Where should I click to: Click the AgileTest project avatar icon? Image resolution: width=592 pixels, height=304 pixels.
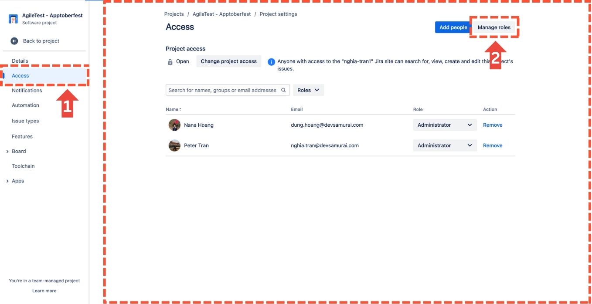14,19
